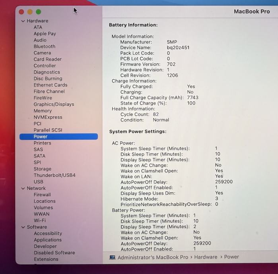Click the Battery Information heading
Viewport: 278px width, 274px height.
133,25
